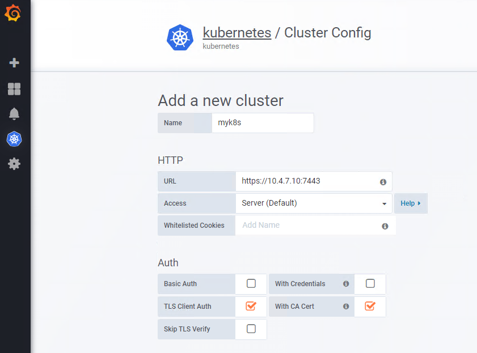
Task: Click the 'Cluster Config' title text
Action: tap(328, 33)
